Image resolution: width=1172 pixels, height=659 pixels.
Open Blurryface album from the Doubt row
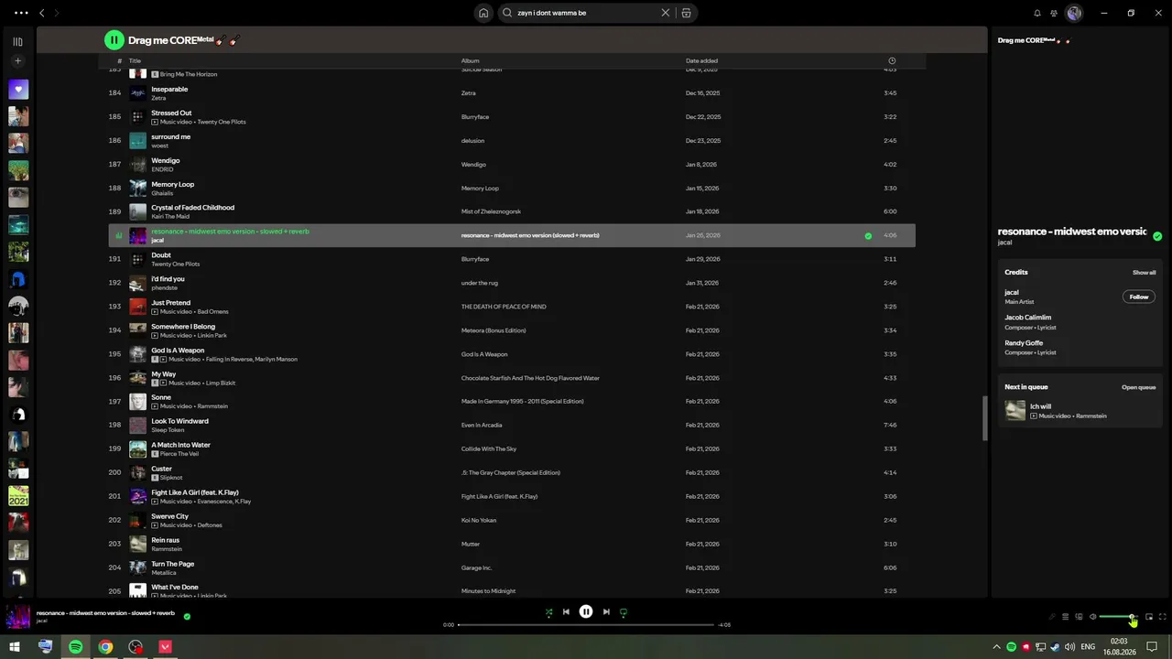[x=474, y=259]
